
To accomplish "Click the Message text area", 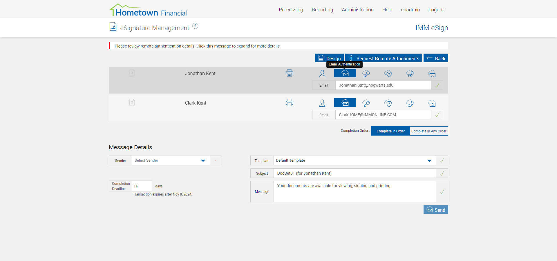I will pyautogui.click(x=355, y=192).
